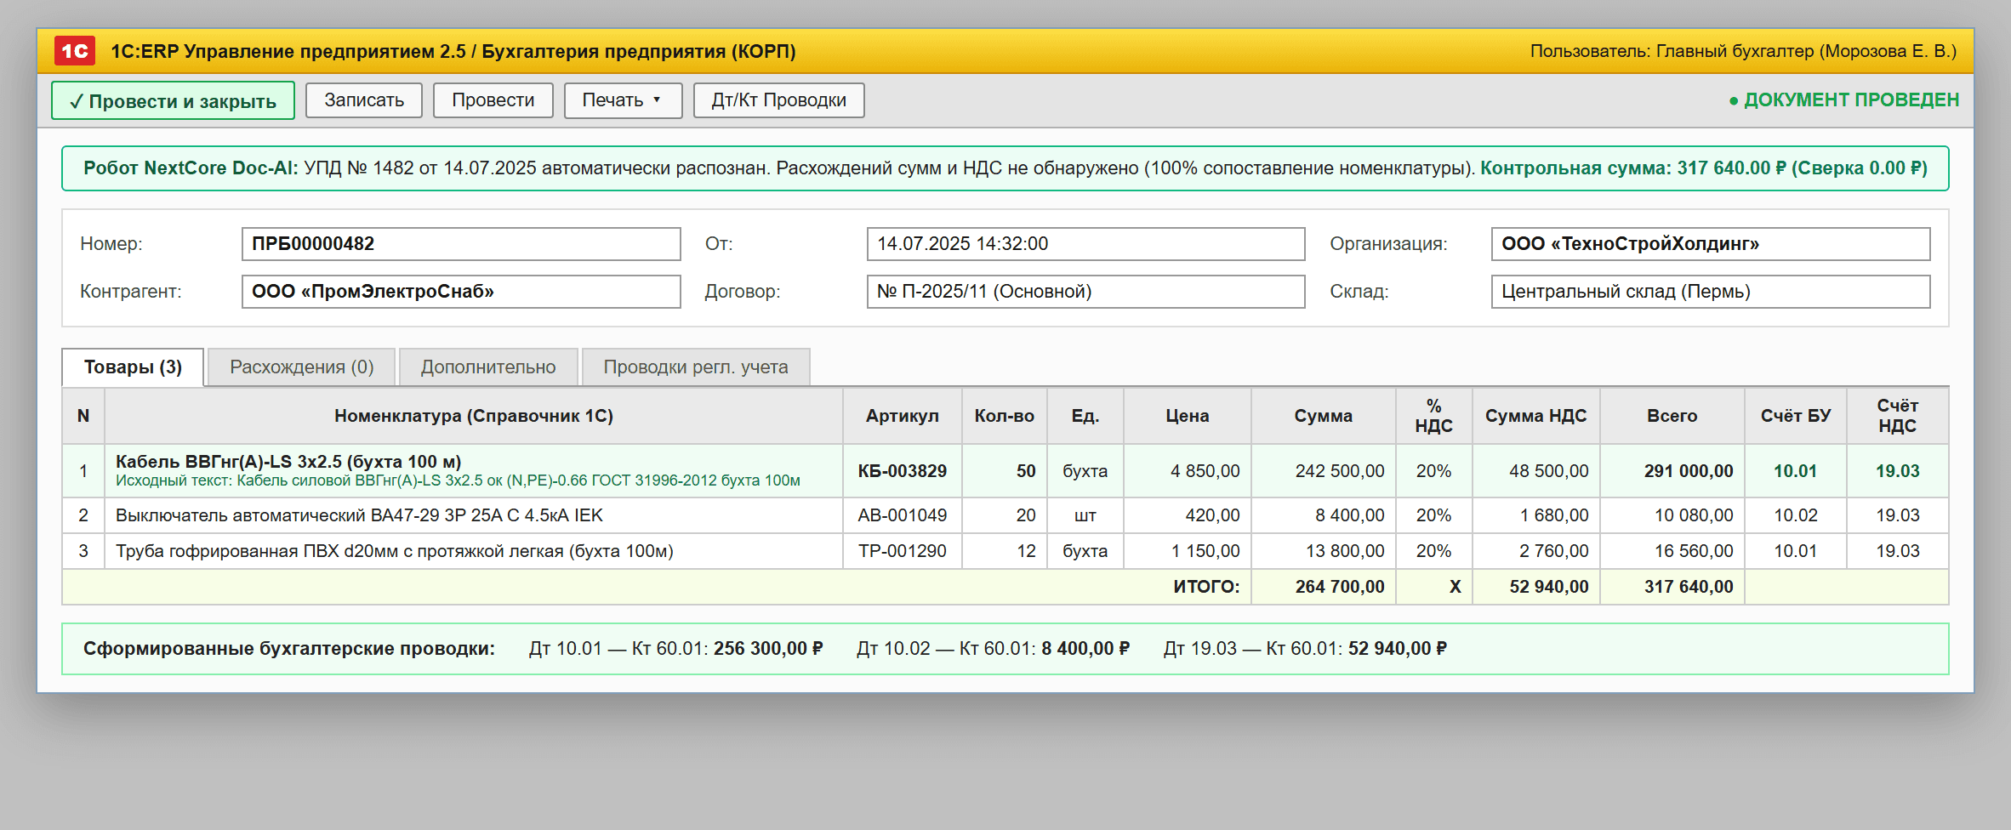This screenshot has width=2011, height=830.
Task: Click ИТОГО sum 264 700,00
Action: click(1324, 587)
